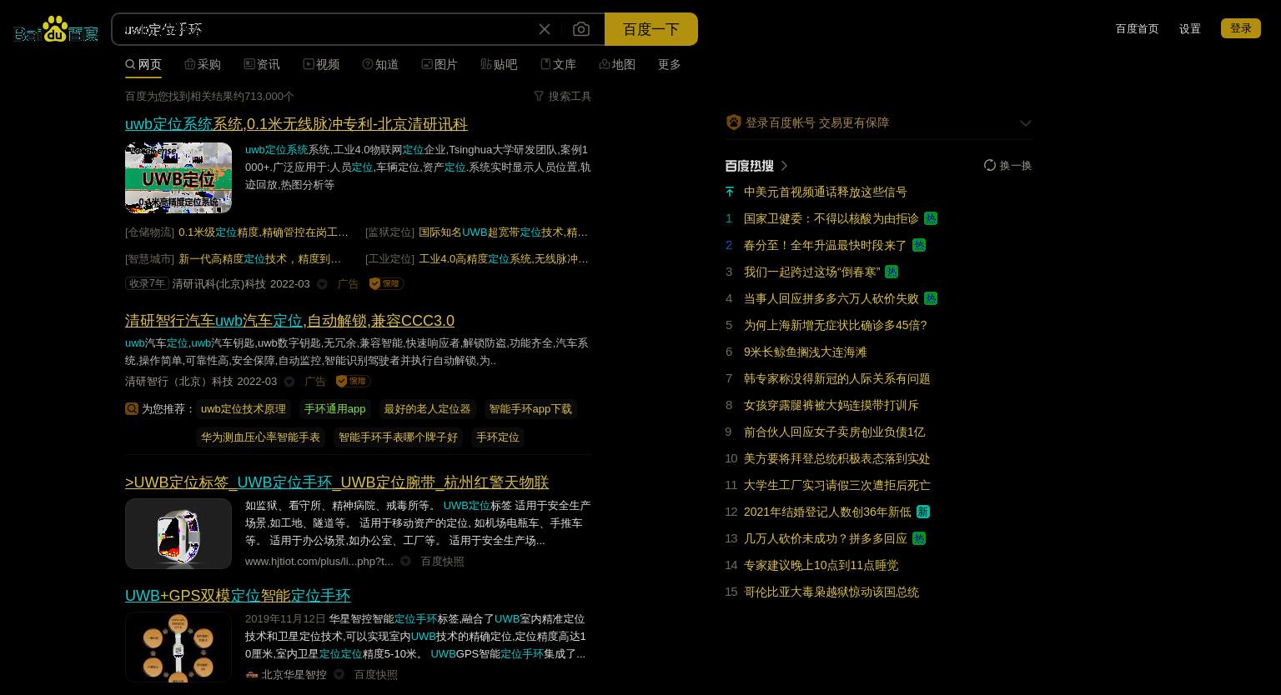Select suggestion 华为测血压心率智能手表
This screenshot has height=695, width=1281.
coord(260,437)
